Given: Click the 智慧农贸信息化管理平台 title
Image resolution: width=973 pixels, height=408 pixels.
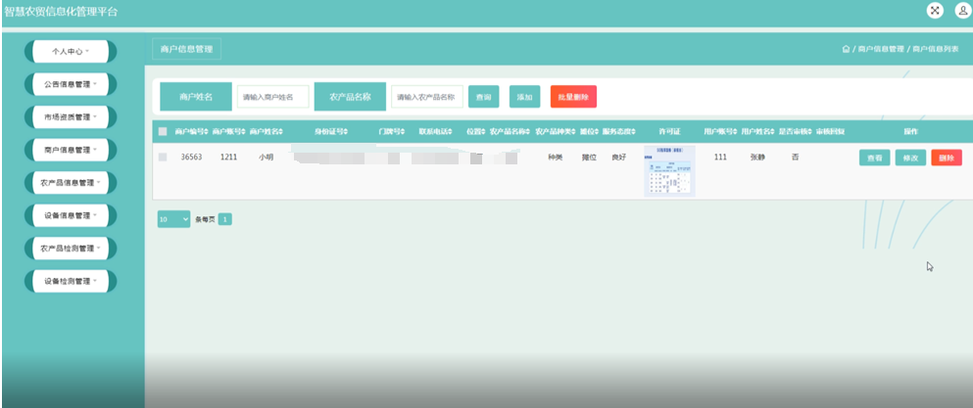Looking at the screenshot, I should coord(60,11).
